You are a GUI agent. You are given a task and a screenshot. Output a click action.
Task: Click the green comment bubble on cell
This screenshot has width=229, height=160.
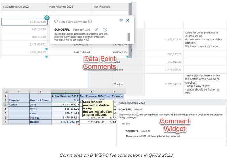[x=47, y=18]
